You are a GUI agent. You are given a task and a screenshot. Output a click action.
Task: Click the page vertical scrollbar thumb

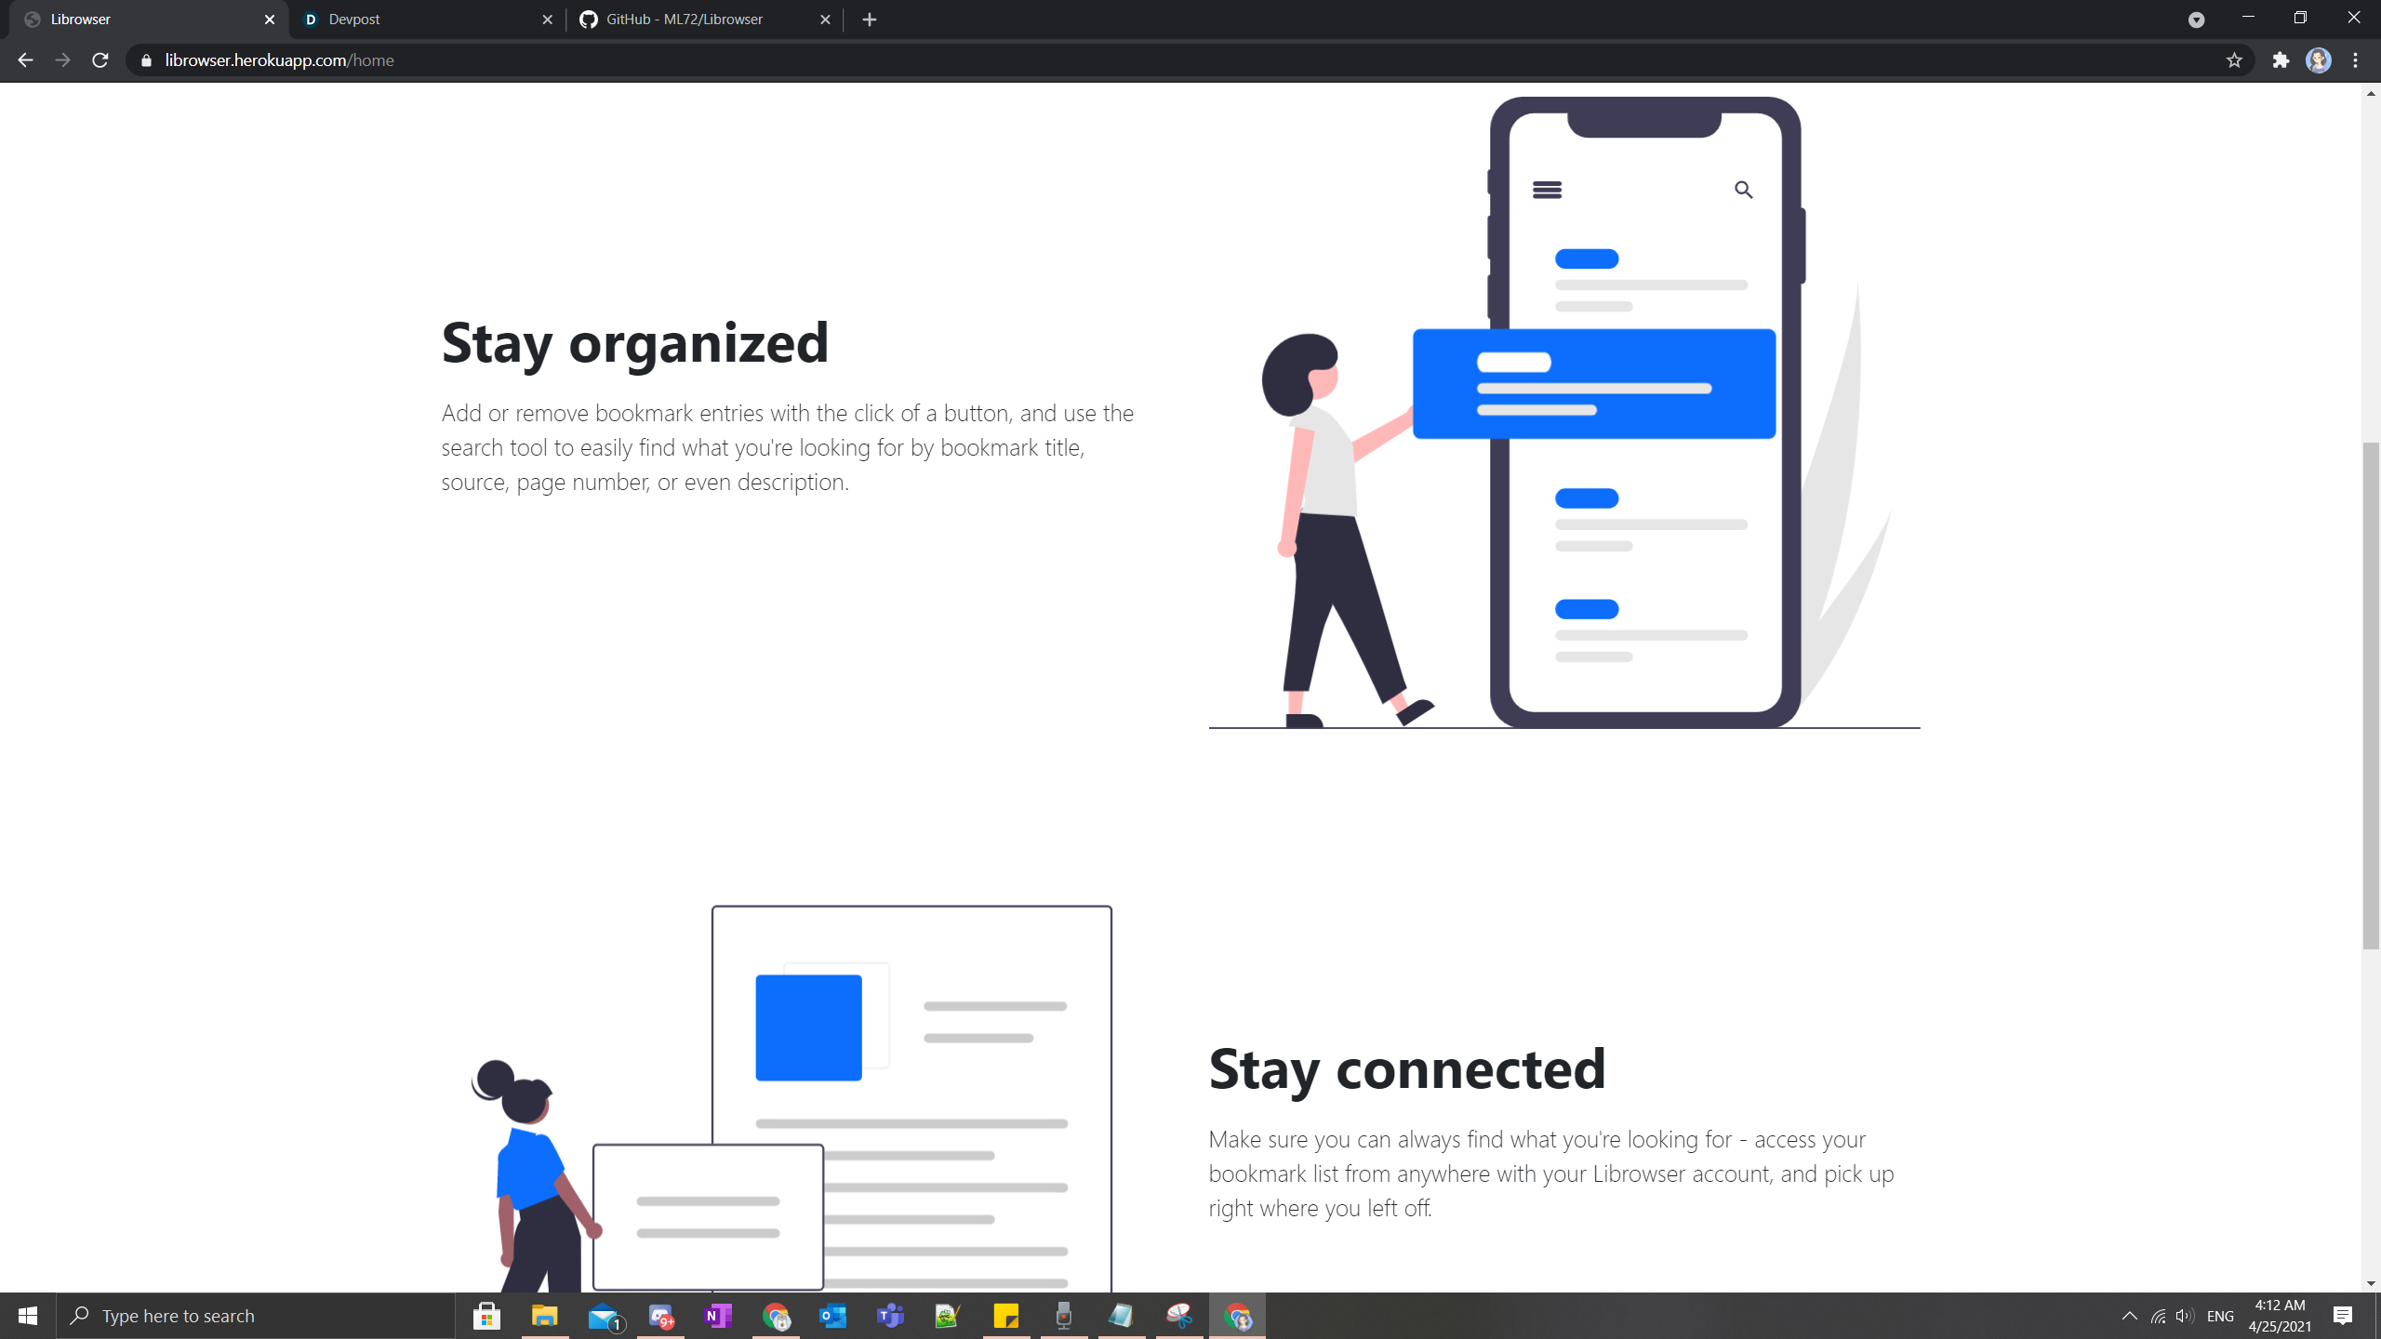[x=2371, y=696]
